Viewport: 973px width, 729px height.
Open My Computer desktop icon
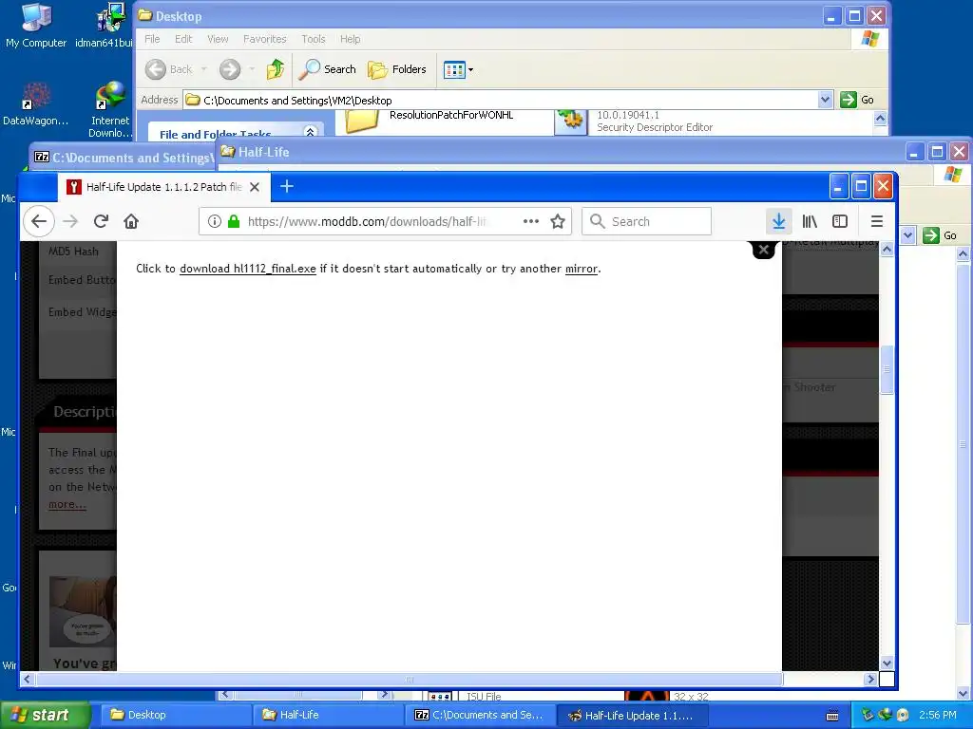pyautogui.click(x=36, y=26)
